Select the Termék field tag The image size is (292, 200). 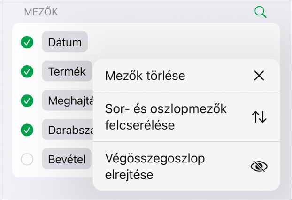[x=67, y=71]
